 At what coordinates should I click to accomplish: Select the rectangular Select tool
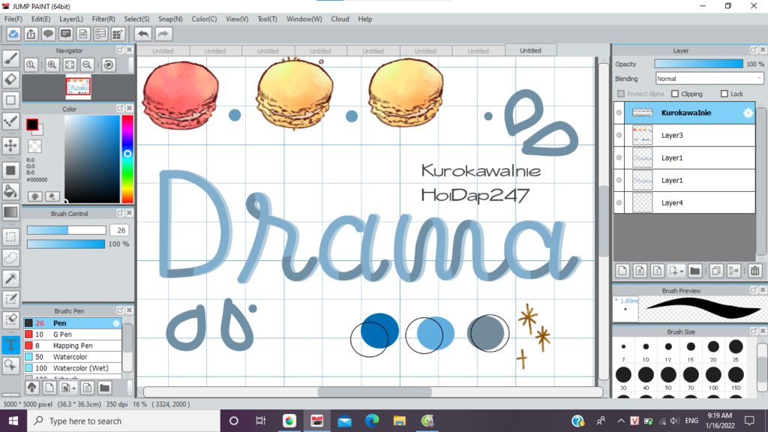click(10, 237)
